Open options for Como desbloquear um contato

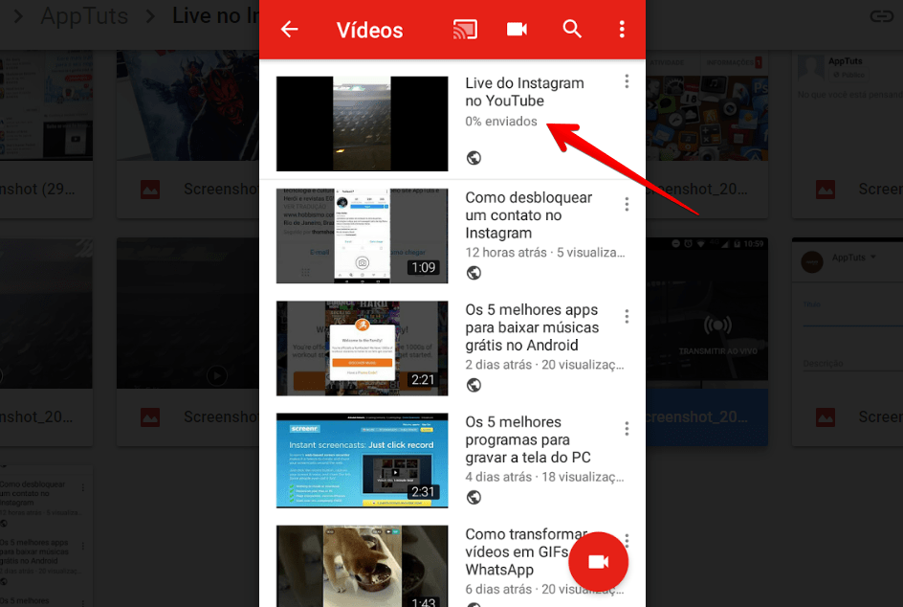[627, 204]
